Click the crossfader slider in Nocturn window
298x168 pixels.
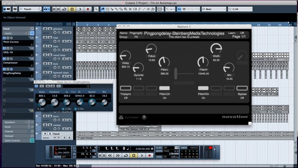(x=176, y=73)
